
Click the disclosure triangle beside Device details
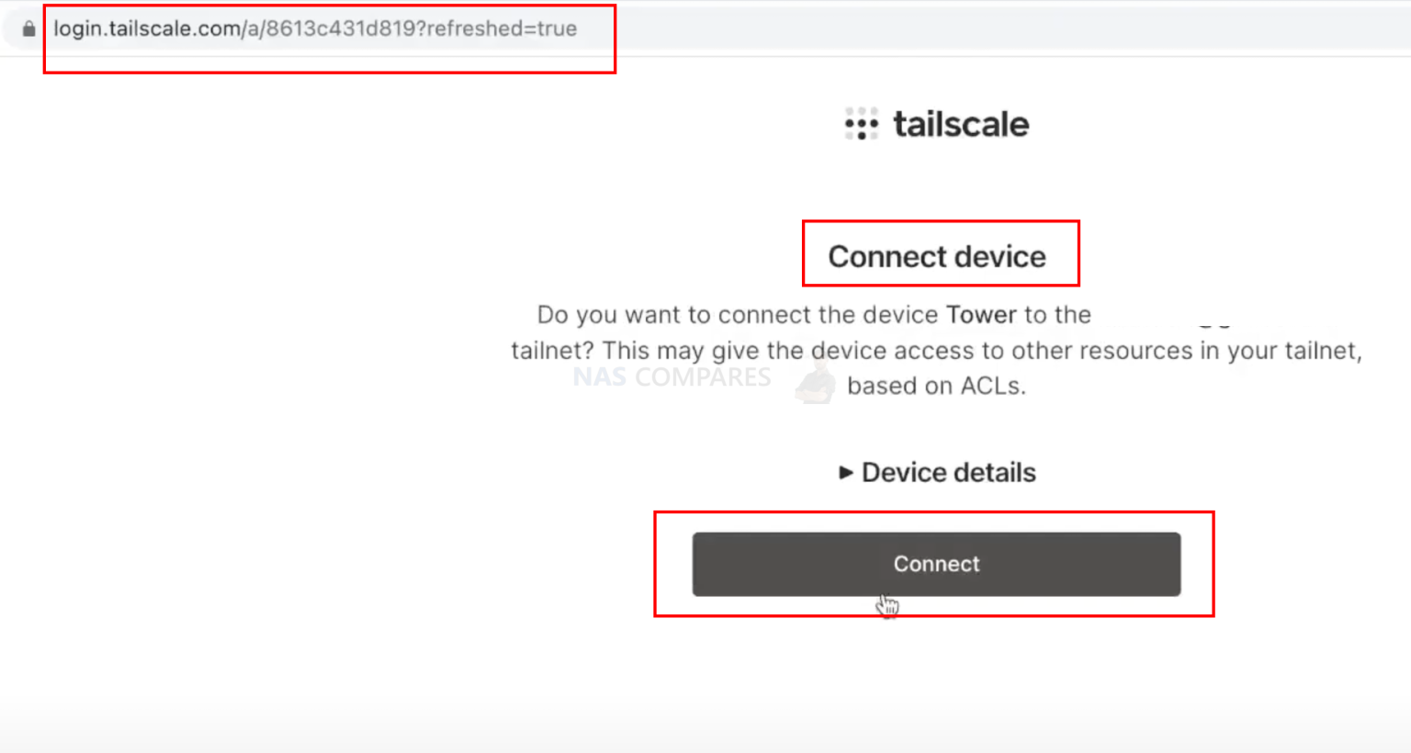click(x=846, y=472)
